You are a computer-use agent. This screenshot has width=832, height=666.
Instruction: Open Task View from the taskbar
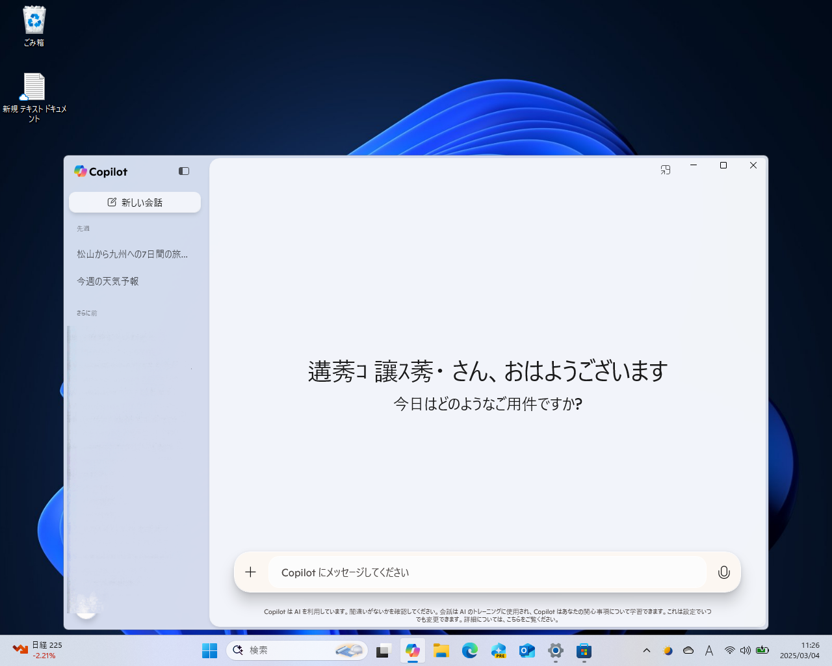click(383, 650)
